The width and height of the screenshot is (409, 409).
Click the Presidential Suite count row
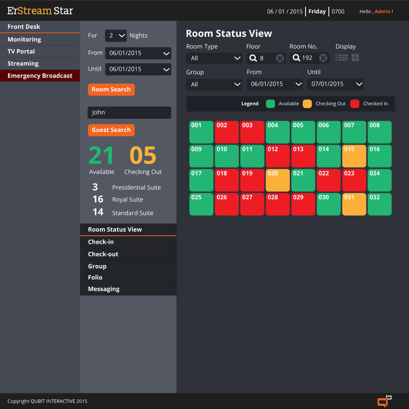tap(126, 187)
